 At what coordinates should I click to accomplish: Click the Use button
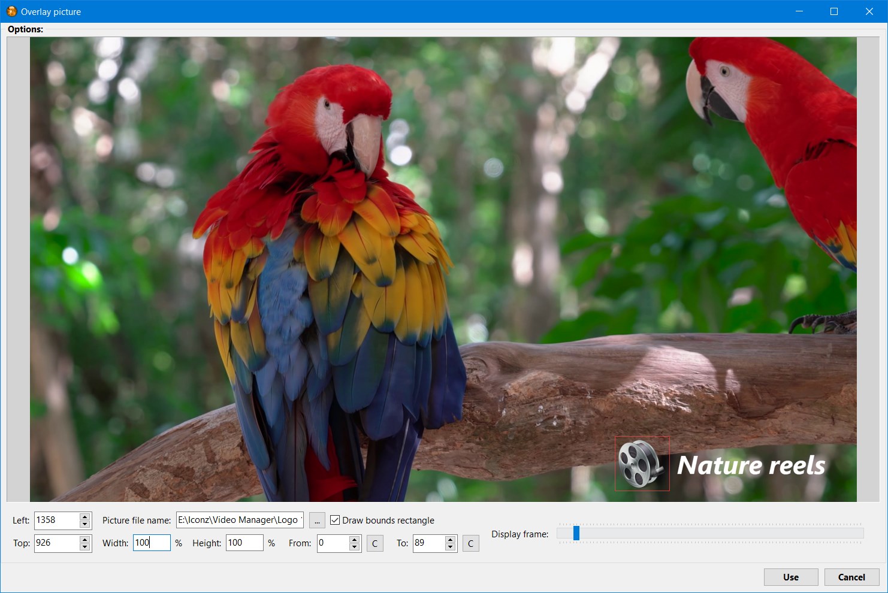click(791, 577)
